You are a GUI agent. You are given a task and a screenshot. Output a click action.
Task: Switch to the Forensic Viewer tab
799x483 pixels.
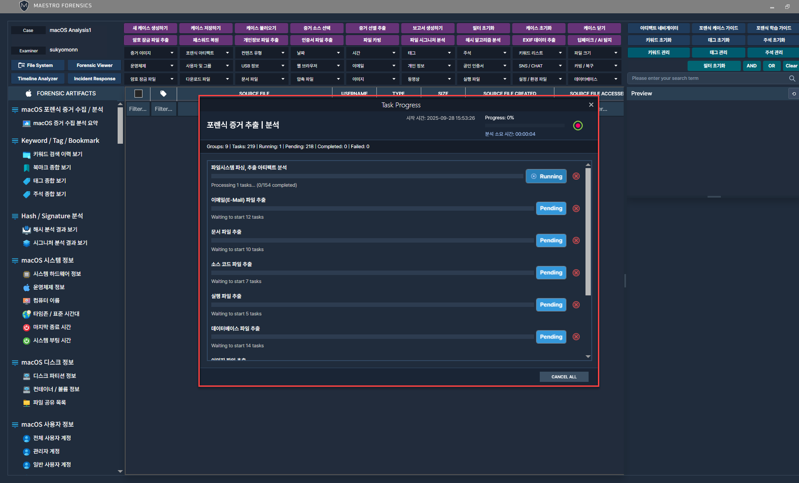pos(95,65)
